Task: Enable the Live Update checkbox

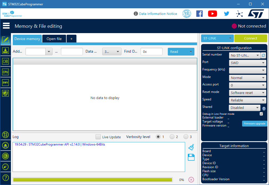Action: tap(98, 137)
